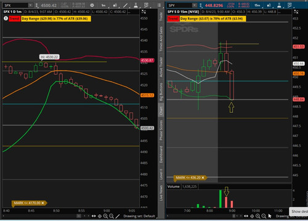This screenshot has width=308, height=221.
Task: Open the Active Trader side tab
Action: click(161, 67)
